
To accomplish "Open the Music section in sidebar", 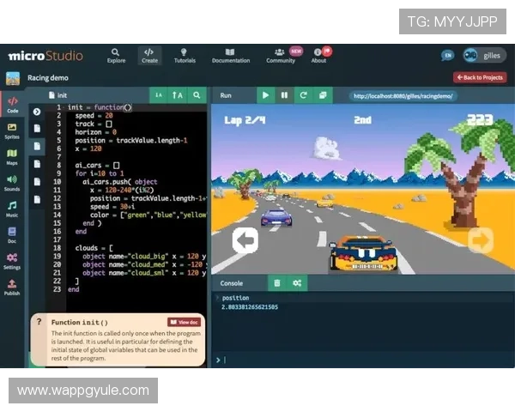I will click(12, 209).
